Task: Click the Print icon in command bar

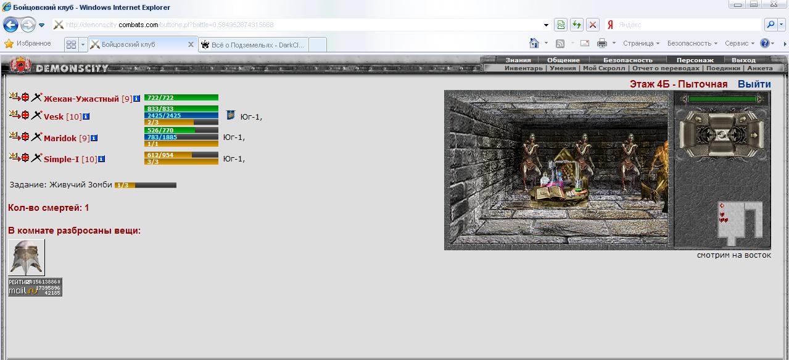Action: coord(602,43)
